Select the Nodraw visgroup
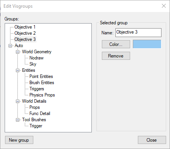Screen dimensions: 170x149 coord(36,58)
